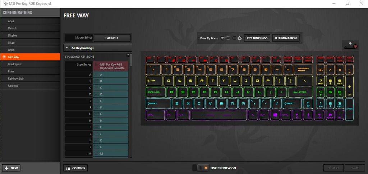Screen dimensions: 368x174
Task: Select the main Enter key on keyboard
Action: 300,92
